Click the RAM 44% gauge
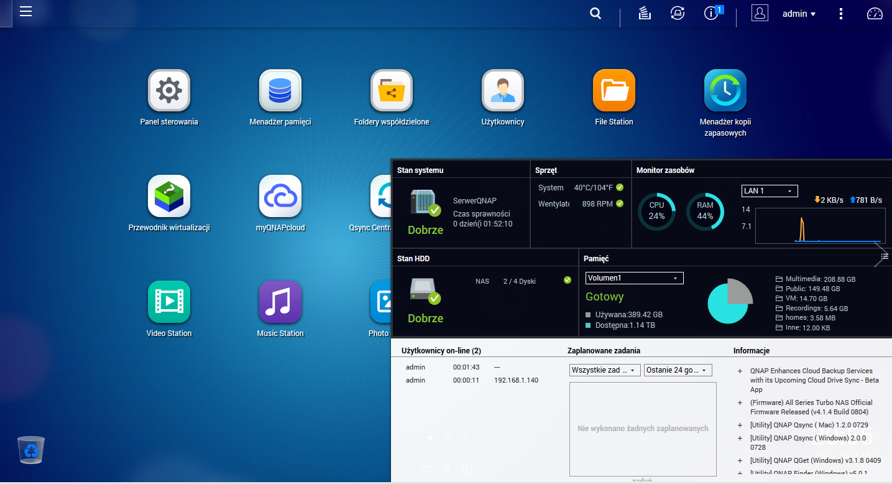The height and width of the screenshot is (484, 892). (705, 212)
